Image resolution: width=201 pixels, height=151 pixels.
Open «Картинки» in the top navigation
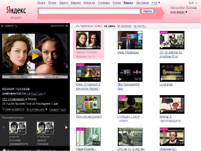(x=142, y=3)
